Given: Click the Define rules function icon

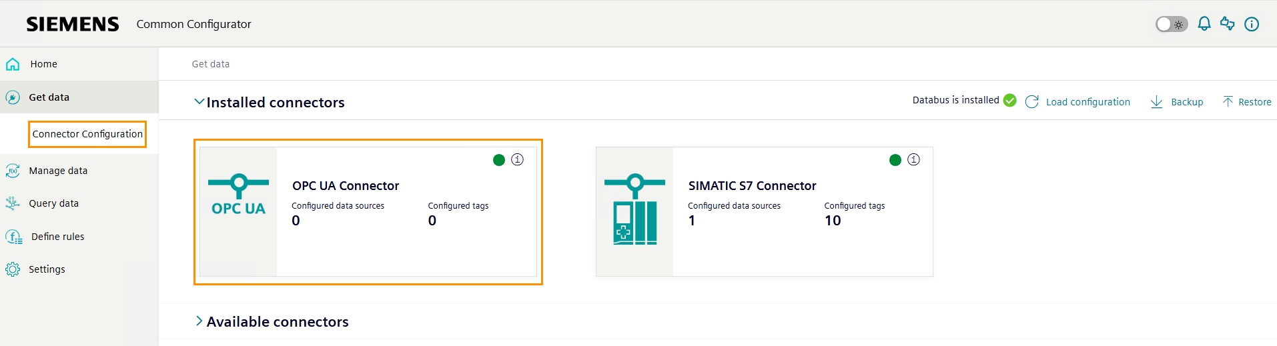Looking at the screenshot, I should (x=13, y=237).
